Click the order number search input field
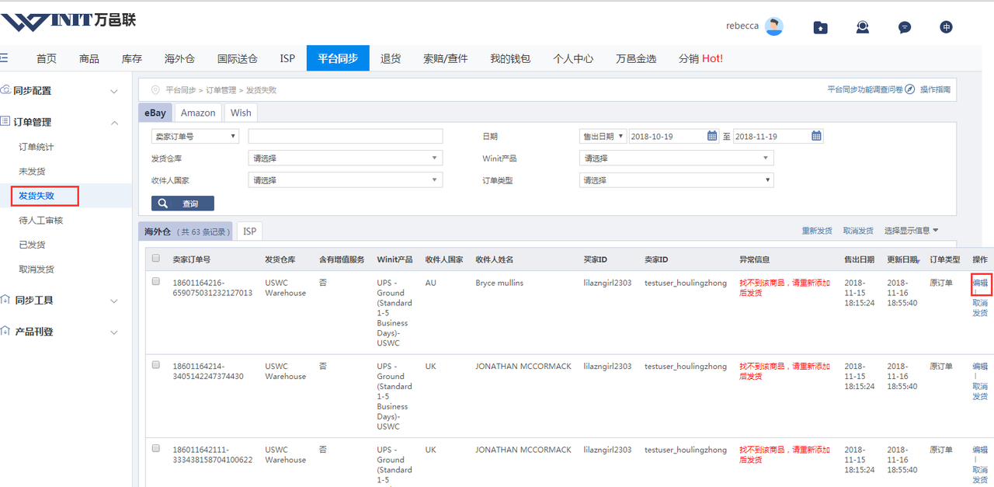994x487 pixels. pos(346,136)
